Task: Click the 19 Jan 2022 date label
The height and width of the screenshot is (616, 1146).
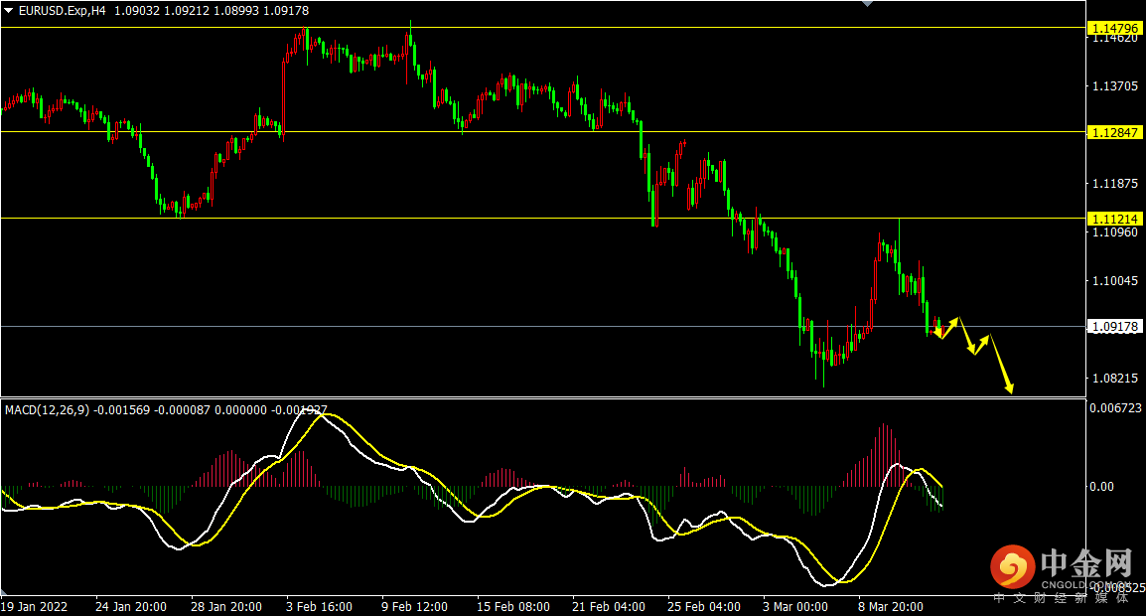Action: [x=35, y=606]
